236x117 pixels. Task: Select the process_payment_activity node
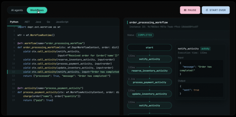tap(149, 82)
